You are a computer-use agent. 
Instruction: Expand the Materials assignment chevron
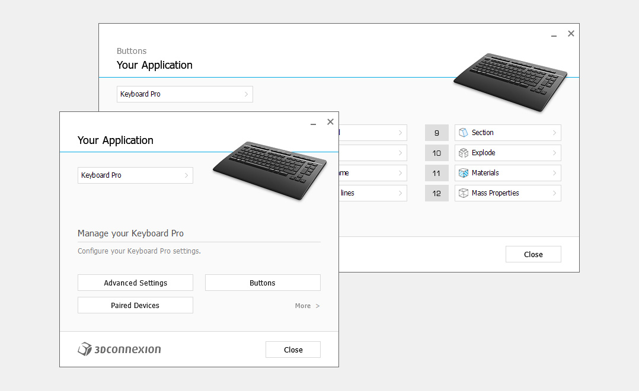(x=555, y=172)
